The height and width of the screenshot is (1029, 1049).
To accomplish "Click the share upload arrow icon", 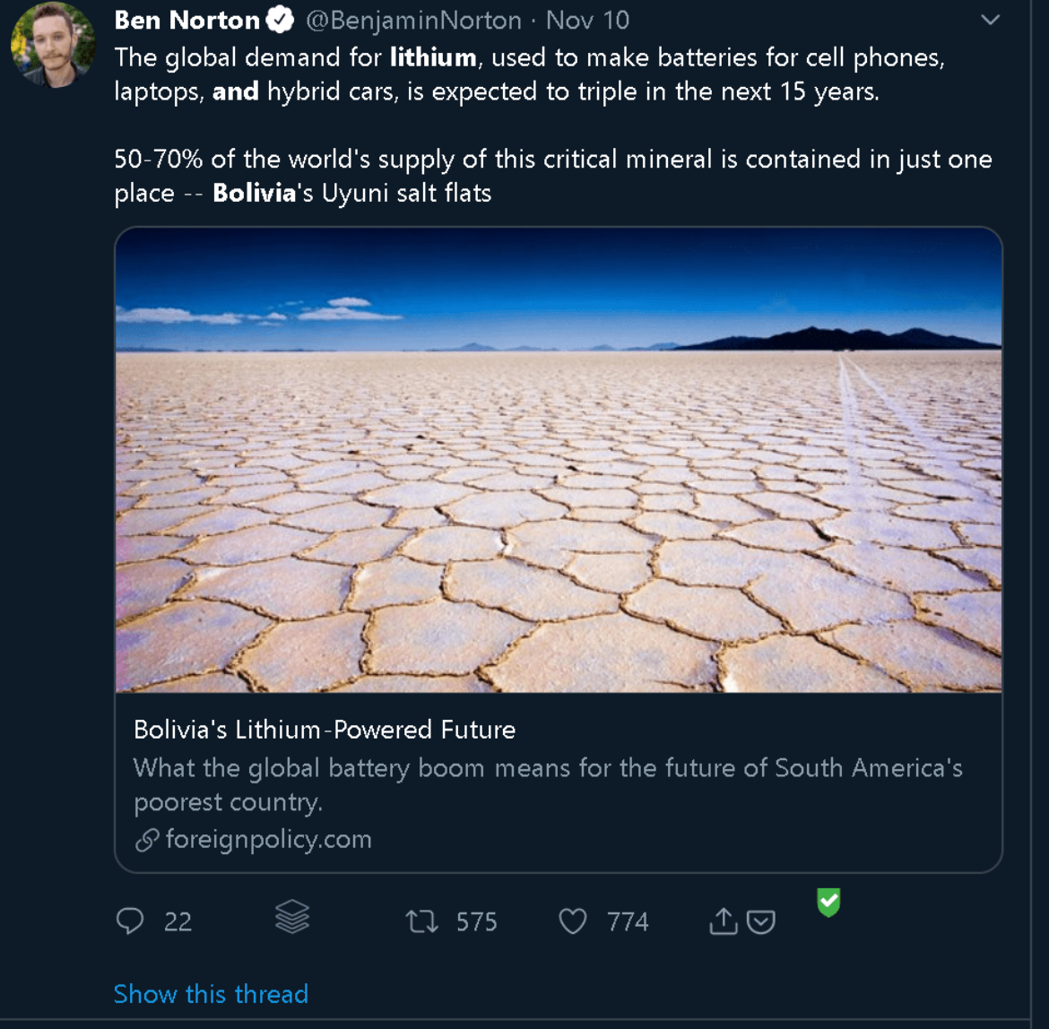I will 723,921.
